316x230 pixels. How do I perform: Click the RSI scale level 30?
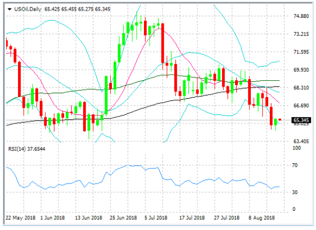coord(295,192)
